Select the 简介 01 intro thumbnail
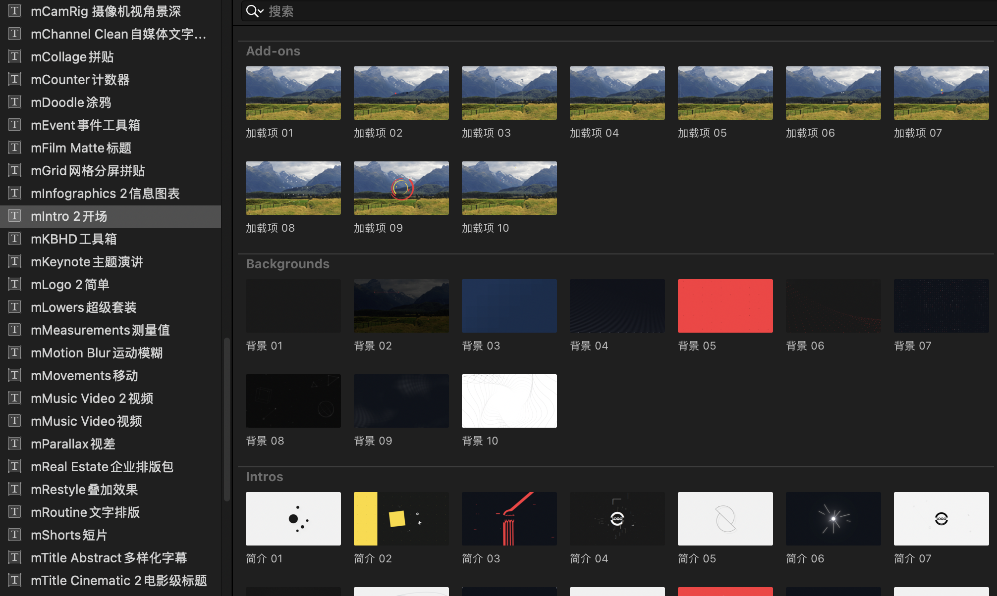Viewport: 997px width, 596px height. pos(293,519)
